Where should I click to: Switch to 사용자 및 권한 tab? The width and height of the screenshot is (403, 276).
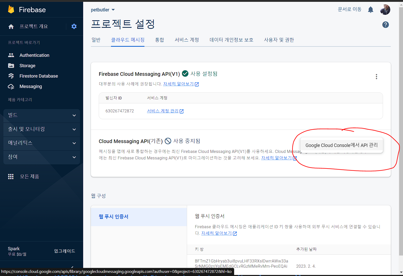(x=279, y=40)
